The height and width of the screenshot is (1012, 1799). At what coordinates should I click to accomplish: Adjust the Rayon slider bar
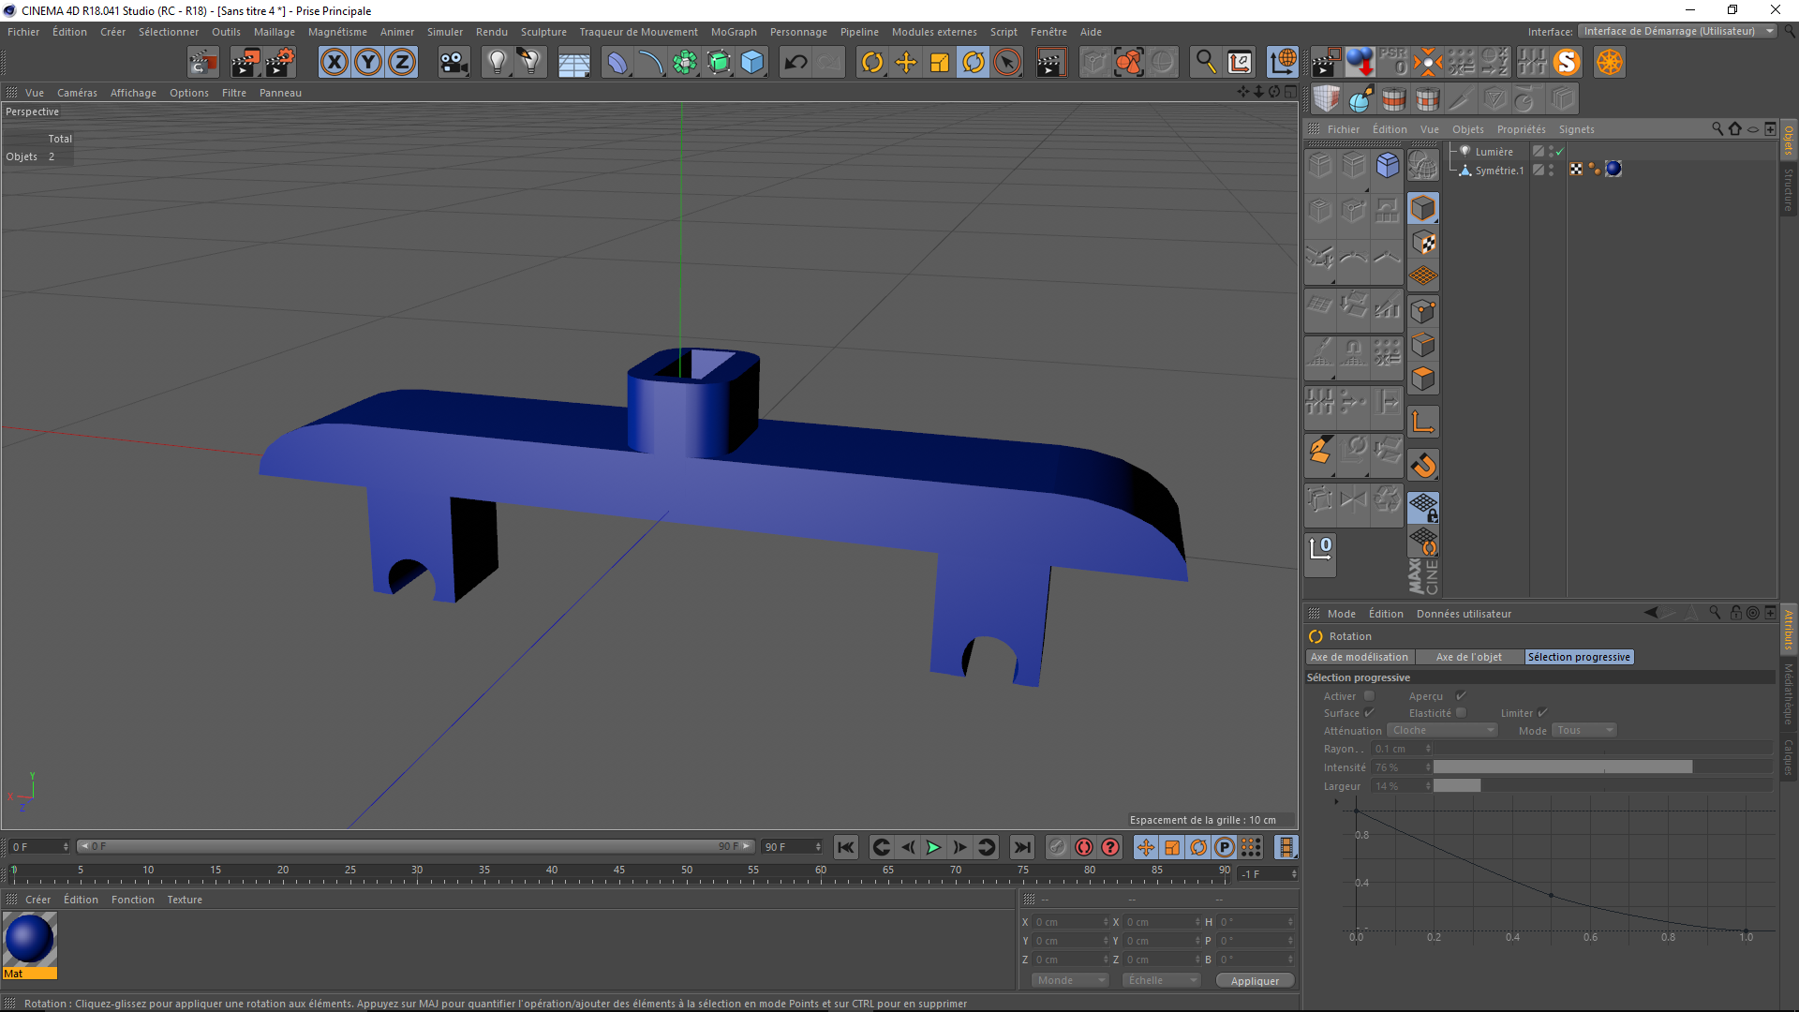click(1603, 749)
